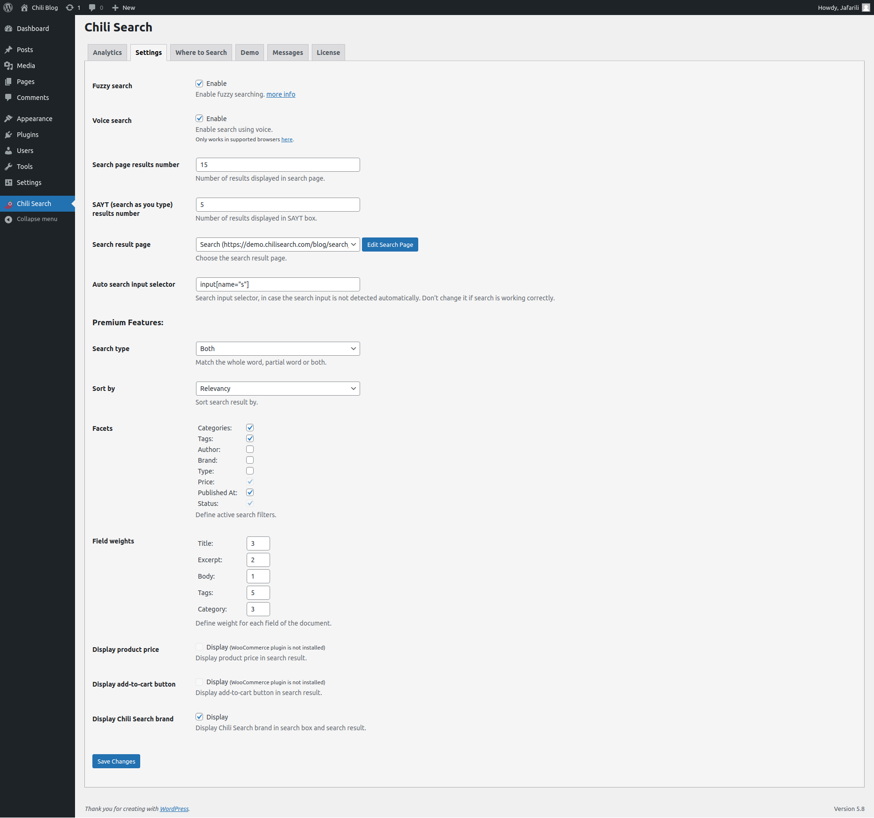Check the Brand facet checkbox
Viewport: 874px width, 818px height.
[x=250, y=460]
